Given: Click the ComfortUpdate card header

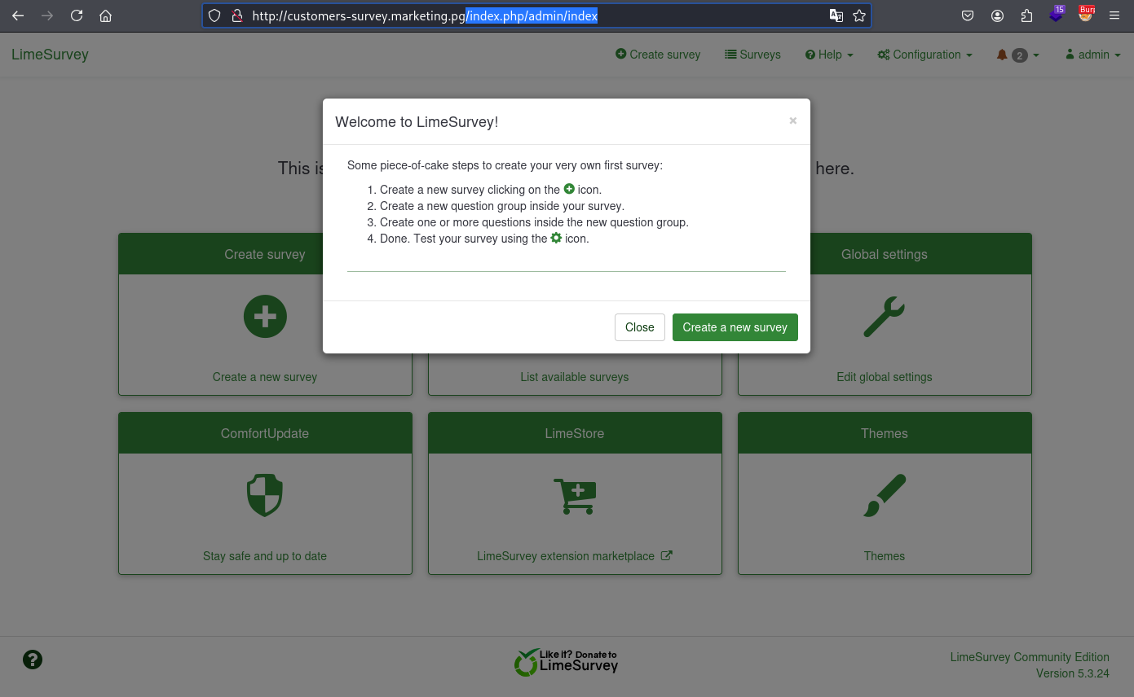Looking at the screenshot, I should (x=265, y=433).
